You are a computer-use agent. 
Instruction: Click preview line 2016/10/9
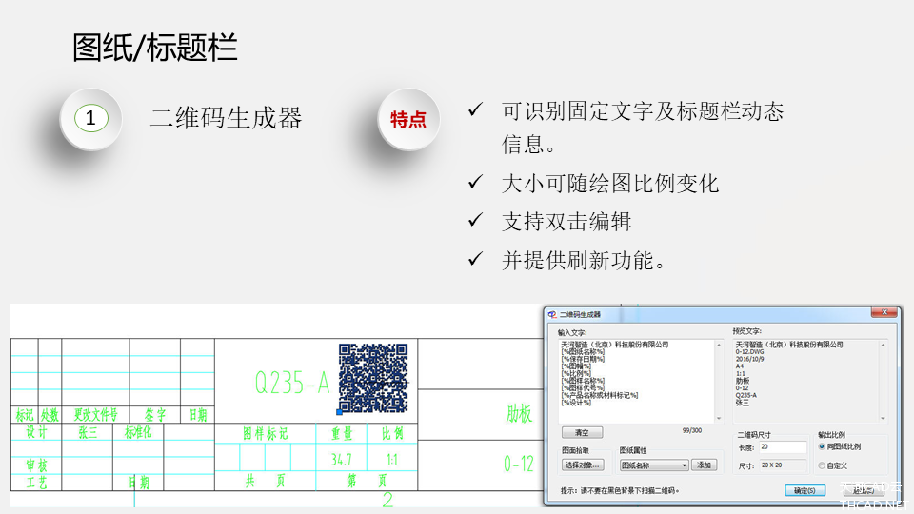pos(749,359)
